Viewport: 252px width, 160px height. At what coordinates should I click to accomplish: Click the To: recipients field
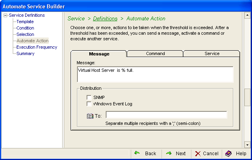click(x=166, y=115)
